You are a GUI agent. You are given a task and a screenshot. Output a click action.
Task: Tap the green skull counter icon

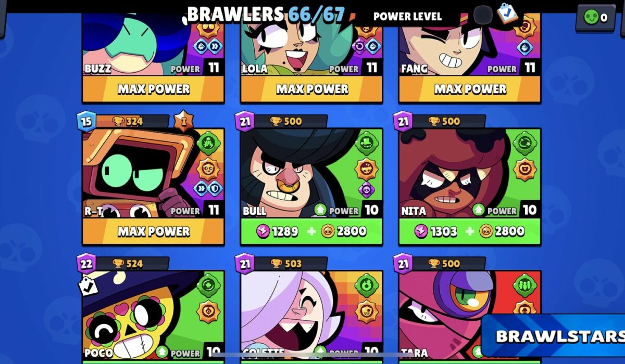591,18
